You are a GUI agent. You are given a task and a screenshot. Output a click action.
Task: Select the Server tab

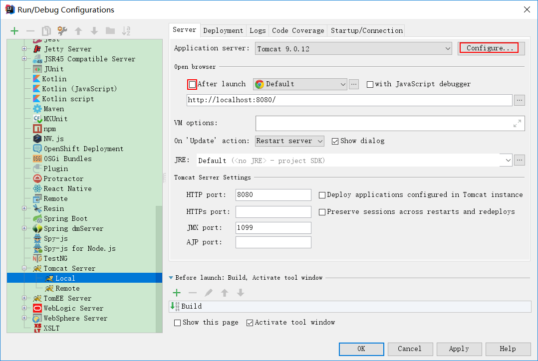coord(185,29)
